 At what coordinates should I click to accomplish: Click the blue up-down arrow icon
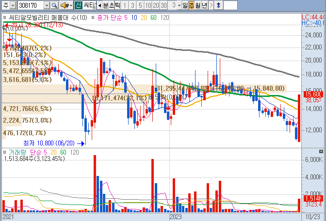[218, 5]
